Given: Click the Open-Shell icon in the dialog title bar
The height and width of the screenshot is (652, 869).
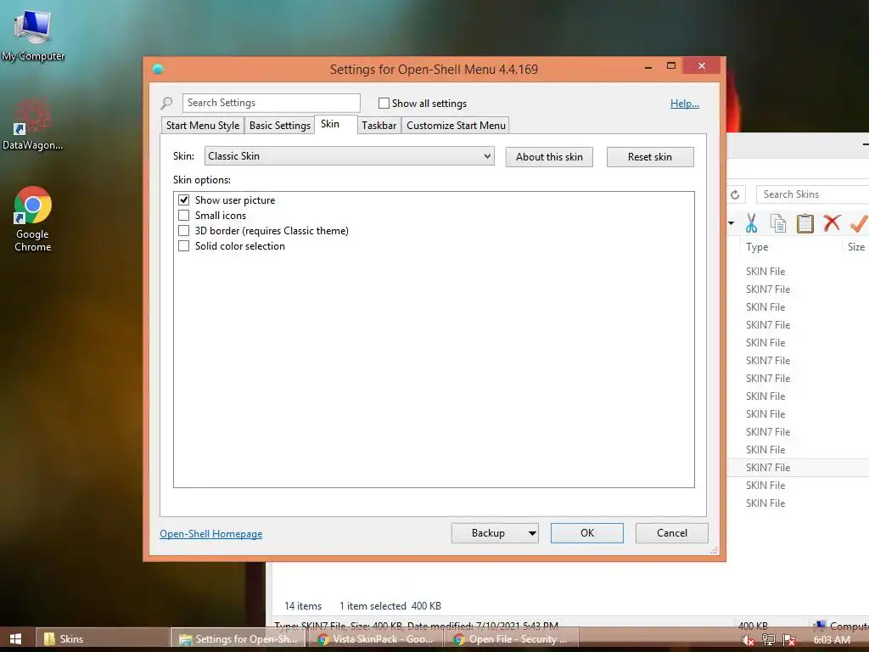Looking at the screenshot, I should coord(158,69).
